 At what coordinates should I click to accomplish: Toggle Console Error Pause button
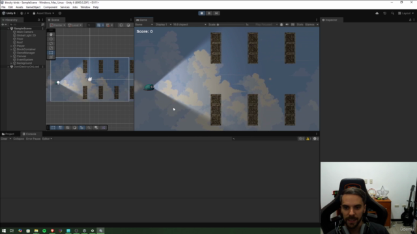[x=33, y=138]
